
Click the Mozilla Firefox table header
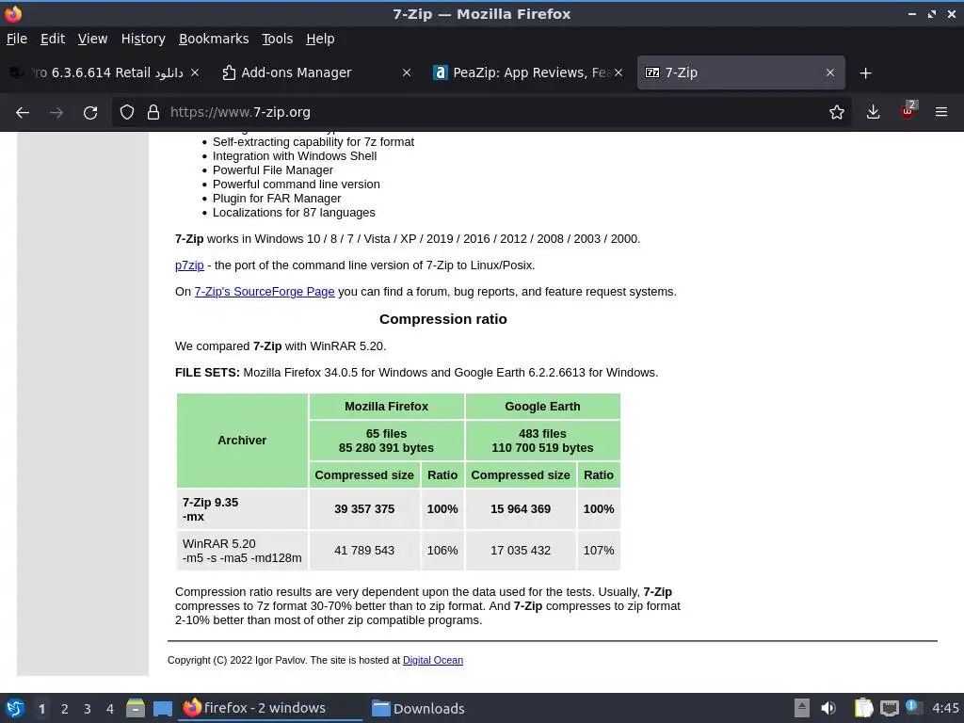tap(386, 407)
